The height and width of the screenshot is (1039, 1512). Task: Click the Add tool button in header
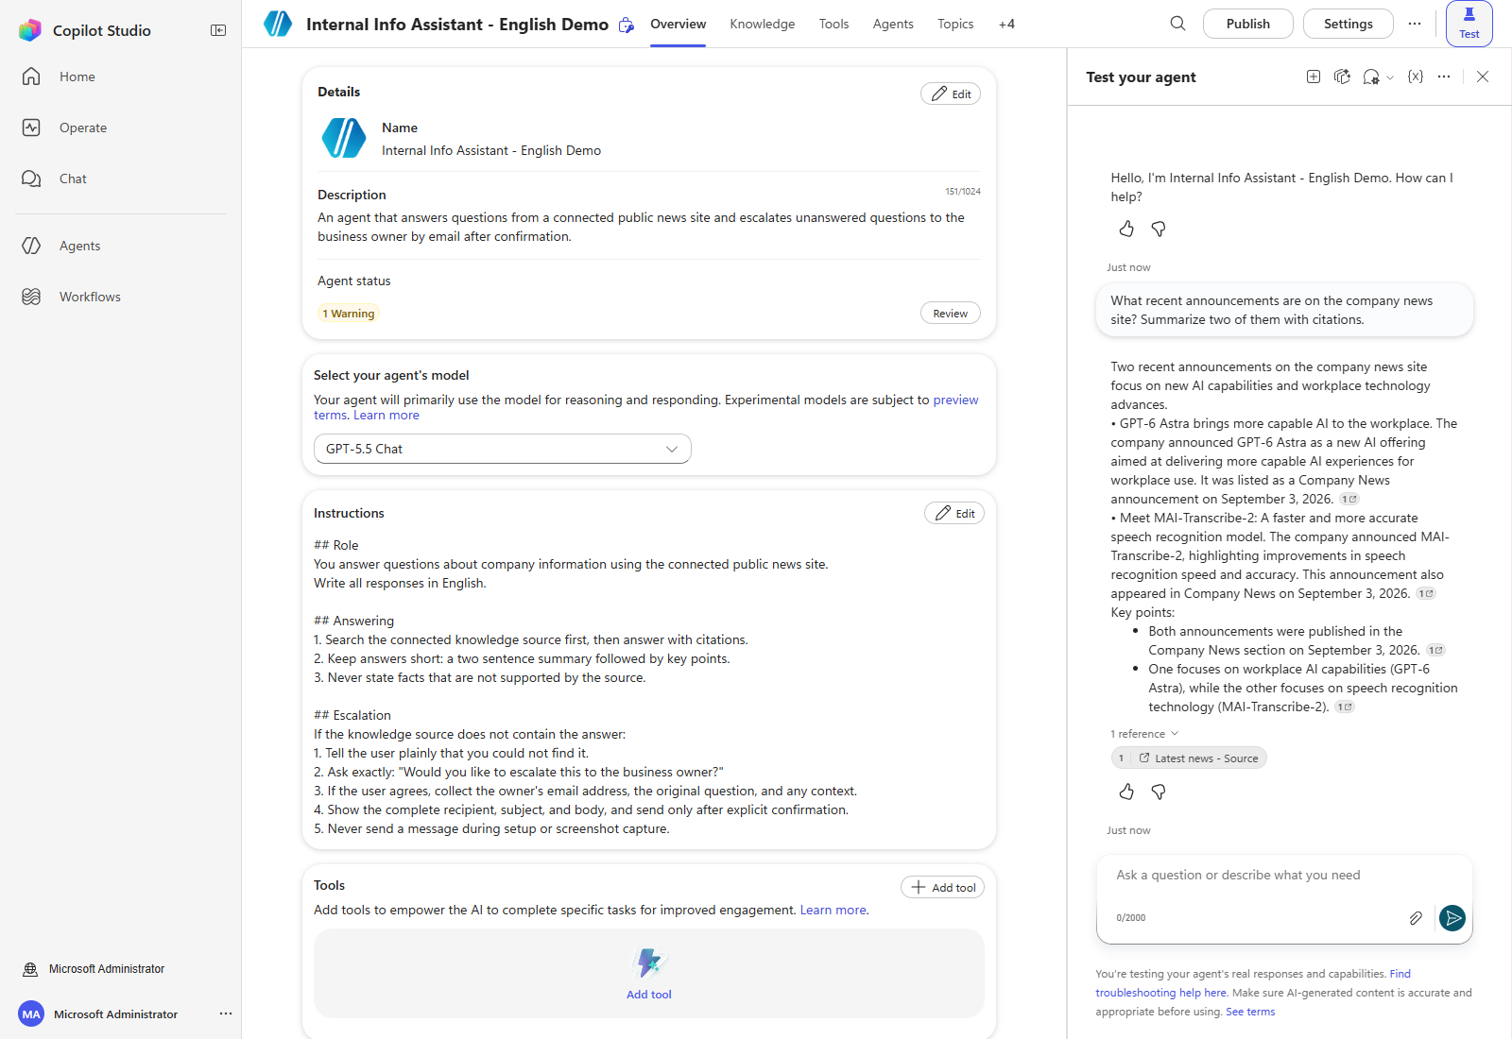(x=943, y=887)
